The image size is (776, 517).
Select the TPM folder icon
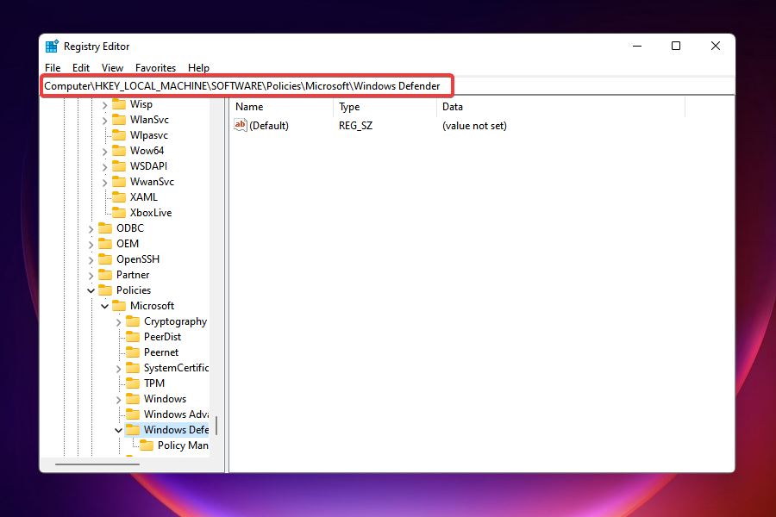pos(134,383)
